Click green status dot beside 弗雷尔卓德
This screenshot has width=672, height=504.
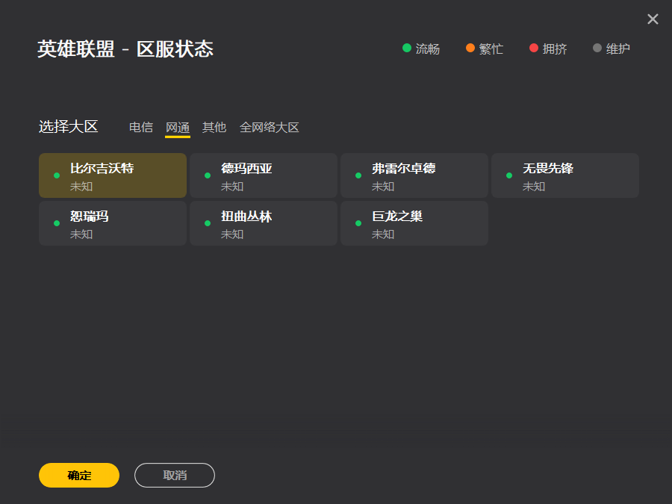point(358,175)
